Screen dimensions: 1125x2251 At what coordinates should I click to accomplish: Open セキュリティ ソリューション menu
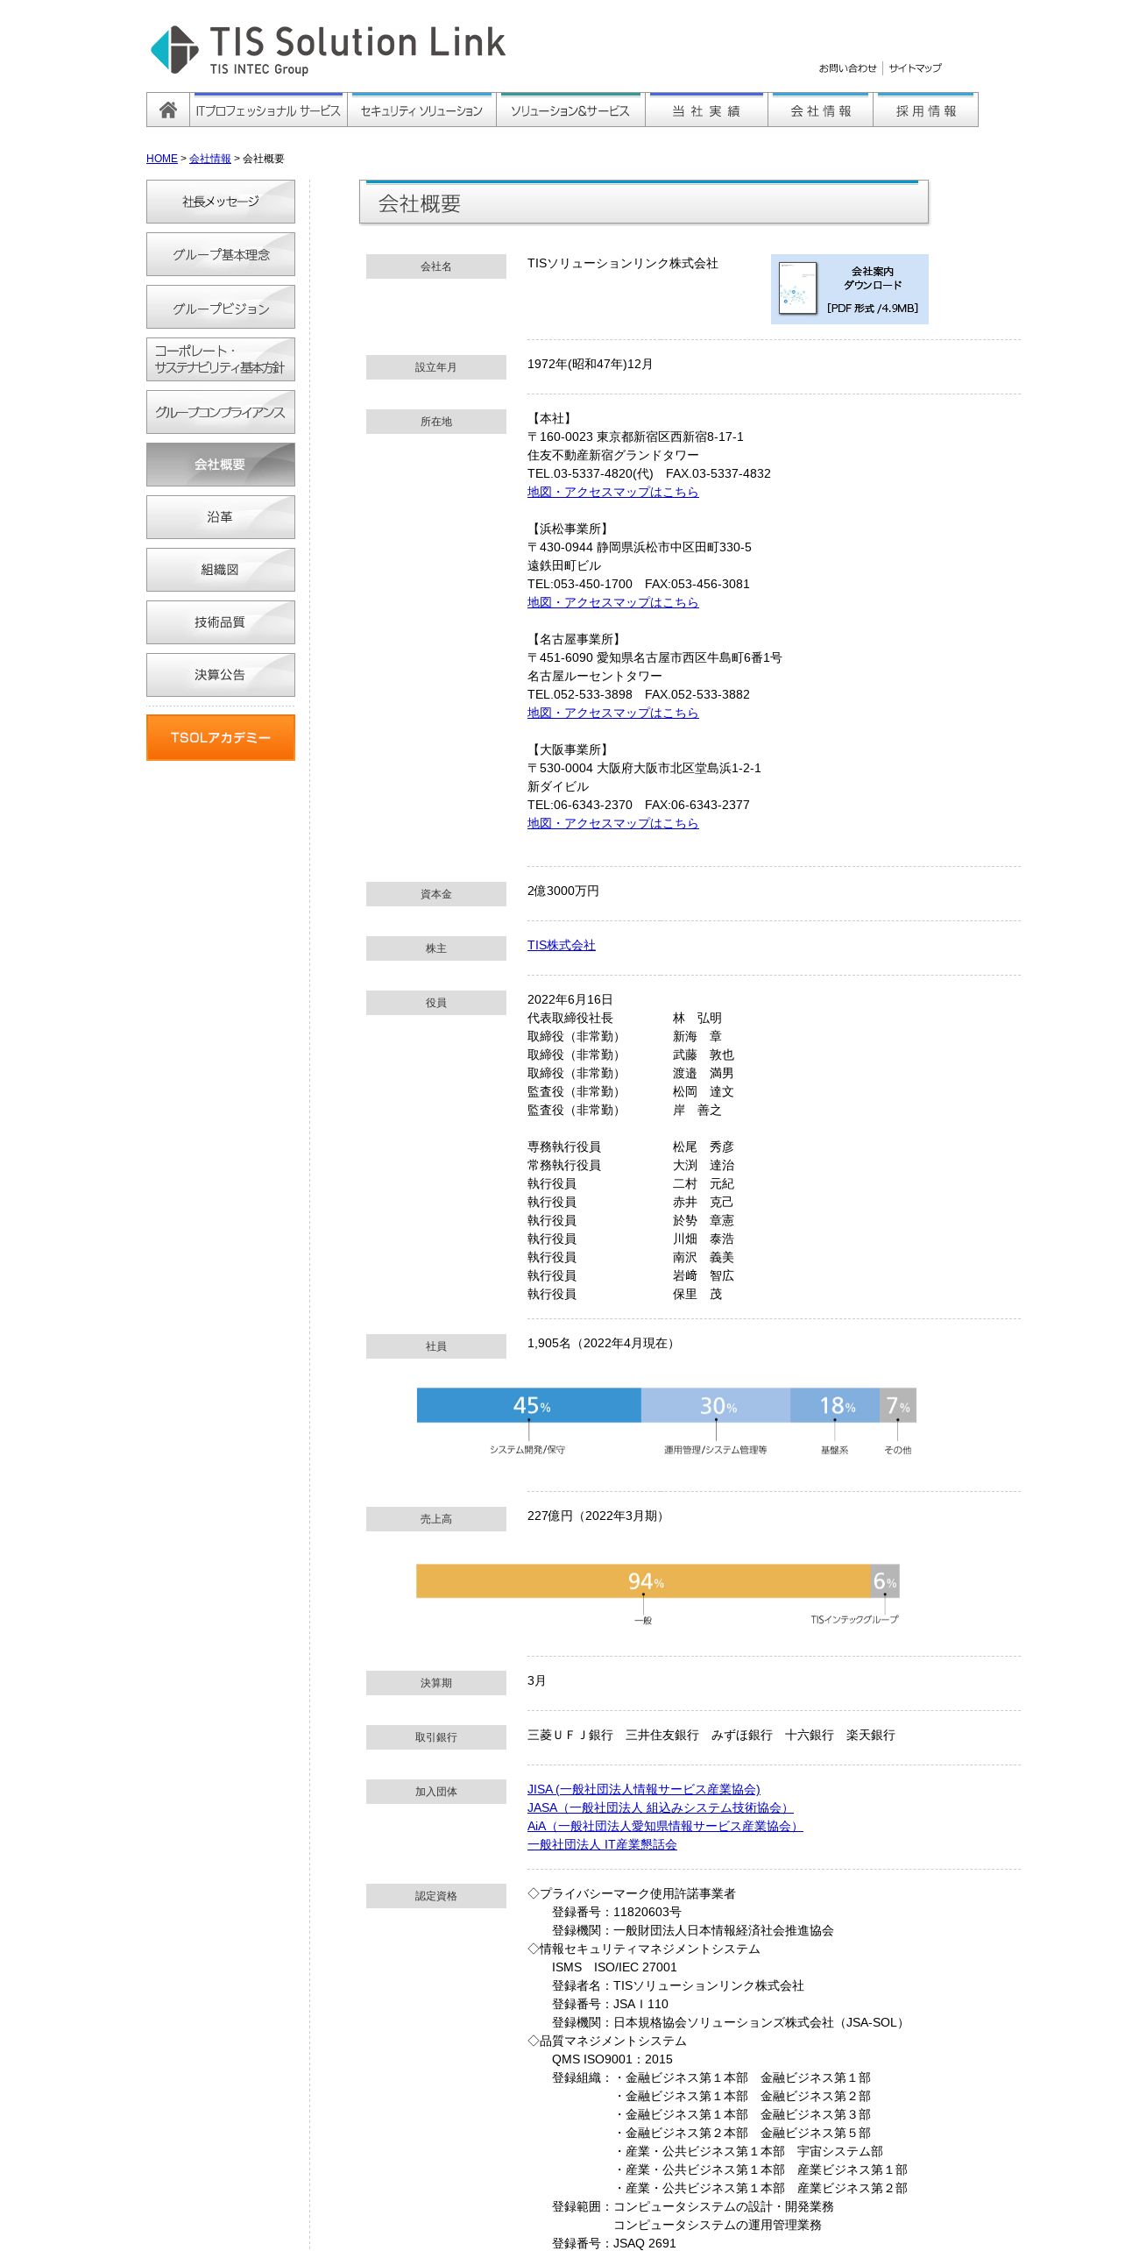[x=421, y=110]
